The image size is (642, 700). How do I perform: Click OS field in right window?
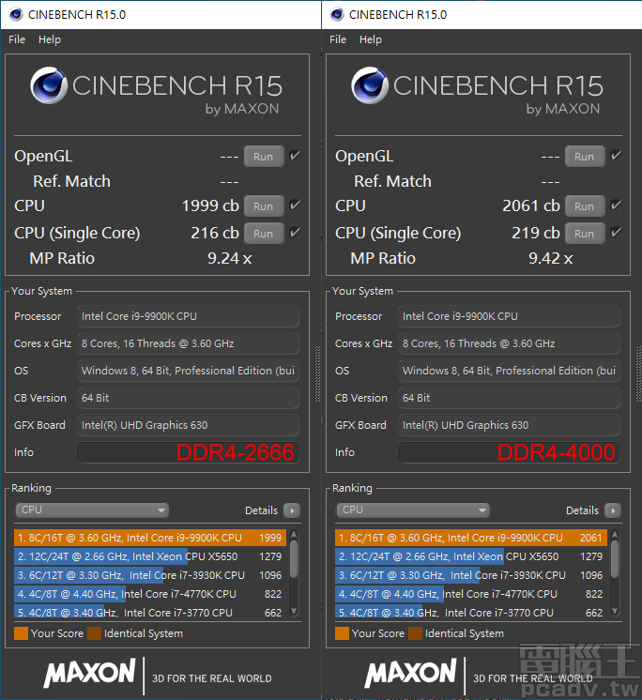[x=509, y=371]
